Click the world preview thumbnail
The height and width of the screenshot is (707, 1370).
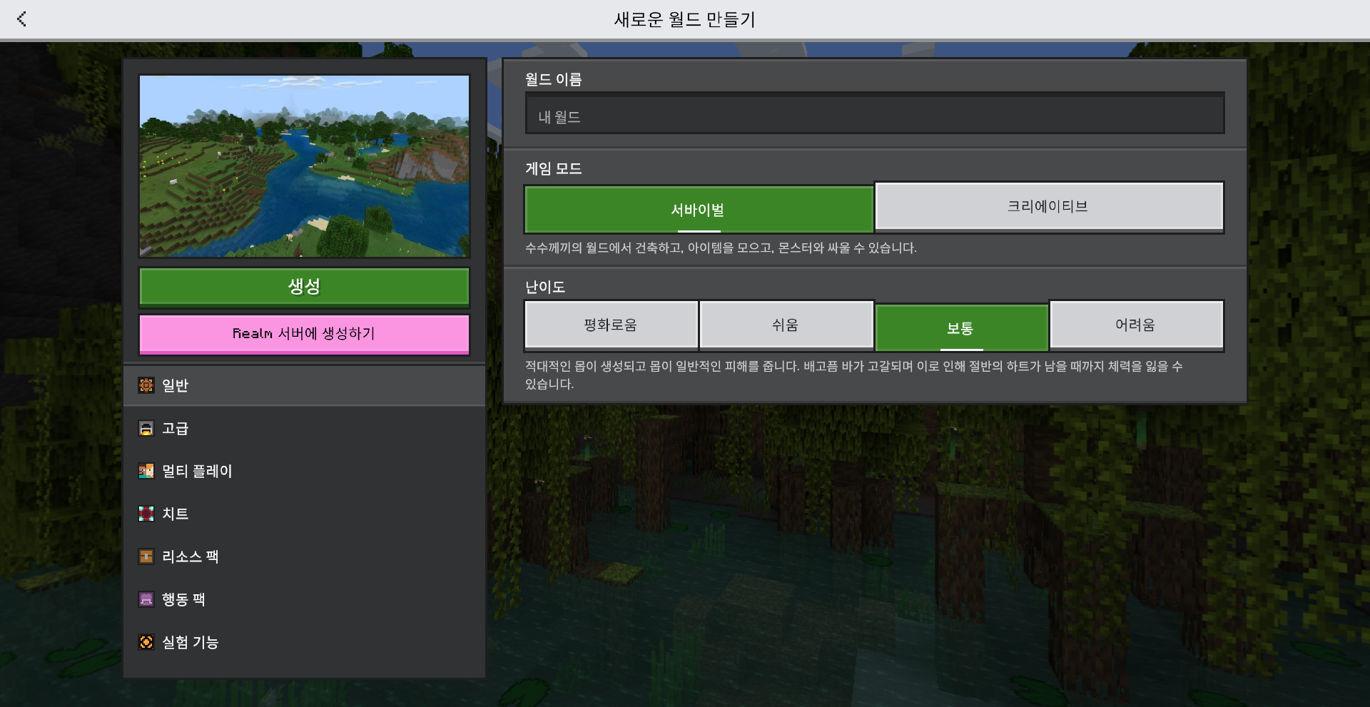coord(305,166)
